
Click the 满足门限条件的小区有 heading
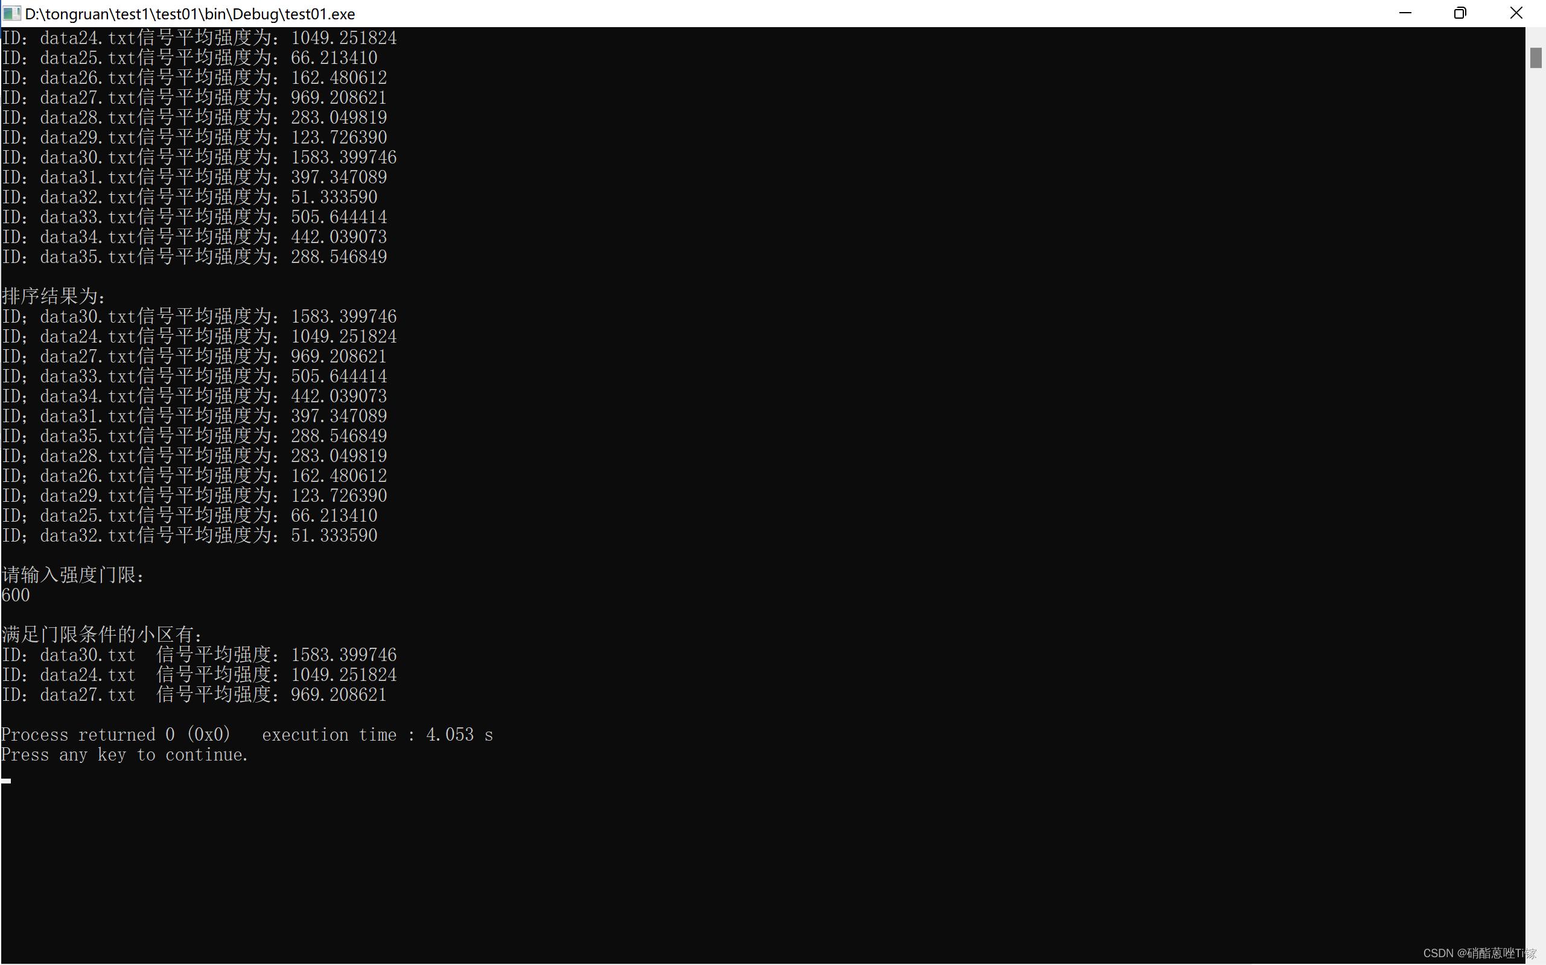pyautogui.click(x=102, y=634)
